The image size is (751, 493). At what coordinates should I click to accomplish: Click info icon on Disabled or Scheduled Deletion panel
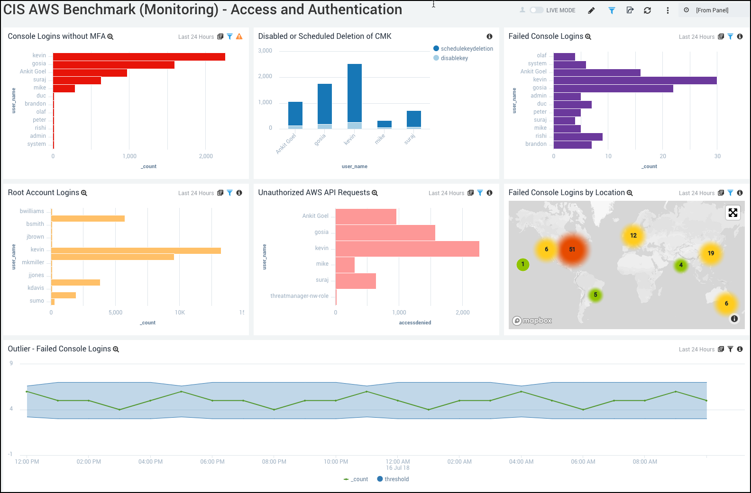coord(489,36)
